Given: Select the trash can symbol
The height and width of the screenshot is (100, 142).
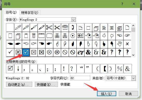Looking at the screenshot, I should [34, 36].
